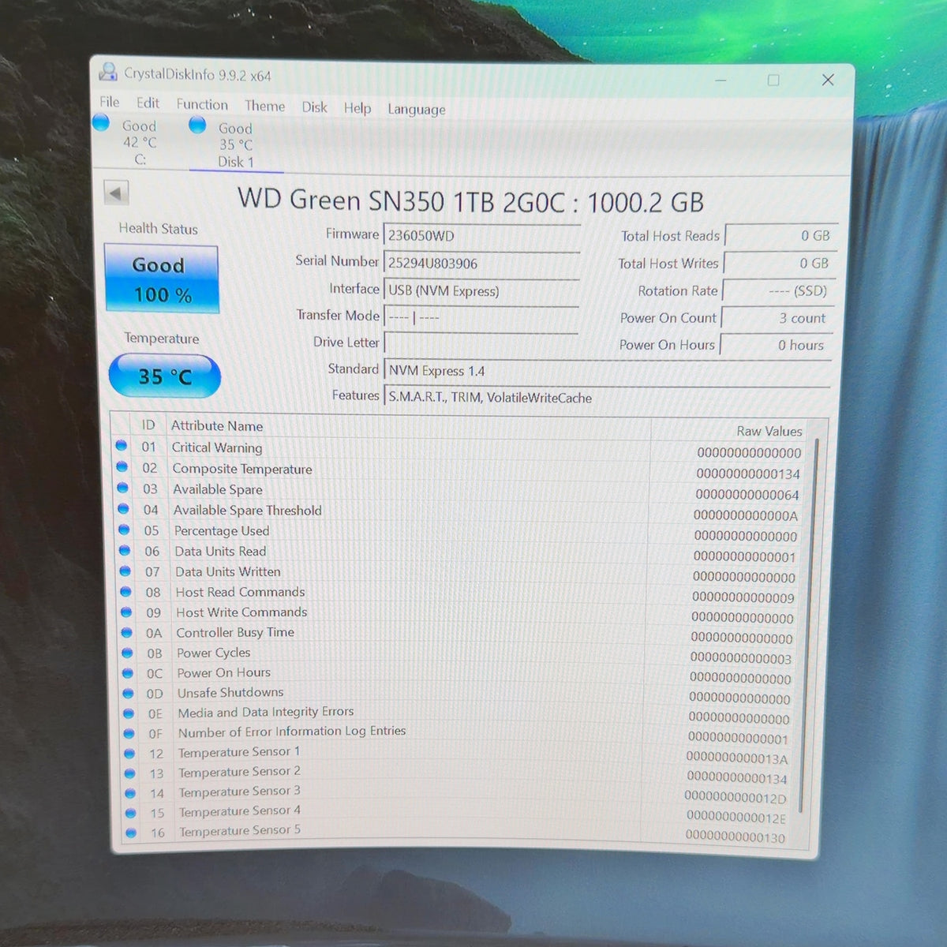
Task: Click status dot for Power Cycles
Action: click(127, 653)
